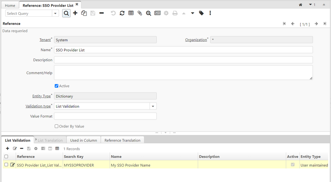Uncheck the Active checkbox
Viewport: 331px width, 182px height.
[57, 86]
